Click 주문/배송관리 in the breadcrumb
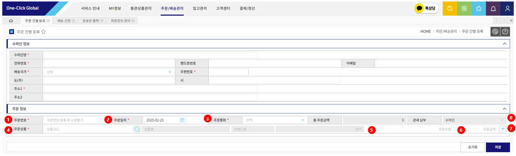Screen dimensions: 516x156 click(x=446, y=32)
